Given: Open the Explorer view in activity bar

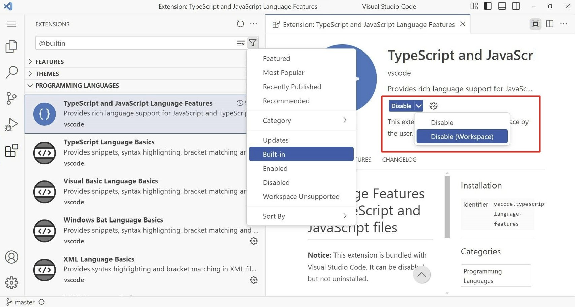Looking at the screenshot, I should 11,46.
